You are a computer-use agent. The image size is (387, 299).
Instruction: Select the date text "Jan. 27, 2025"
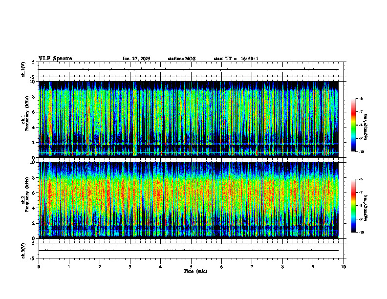(x=136, y=59)
